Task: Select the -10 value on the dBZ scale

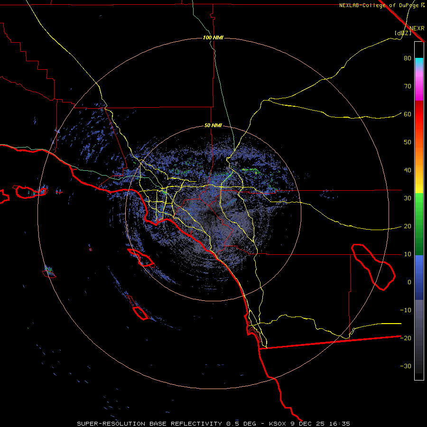Action: [406, 310]
